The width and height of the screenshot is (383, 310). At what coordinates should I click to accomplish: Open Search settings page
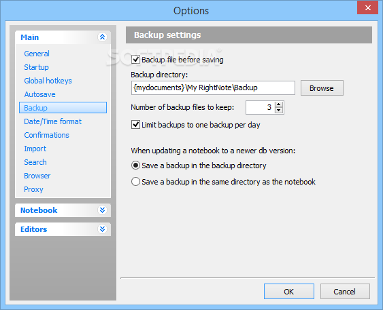pyautogui.click(x=35, y=162)
